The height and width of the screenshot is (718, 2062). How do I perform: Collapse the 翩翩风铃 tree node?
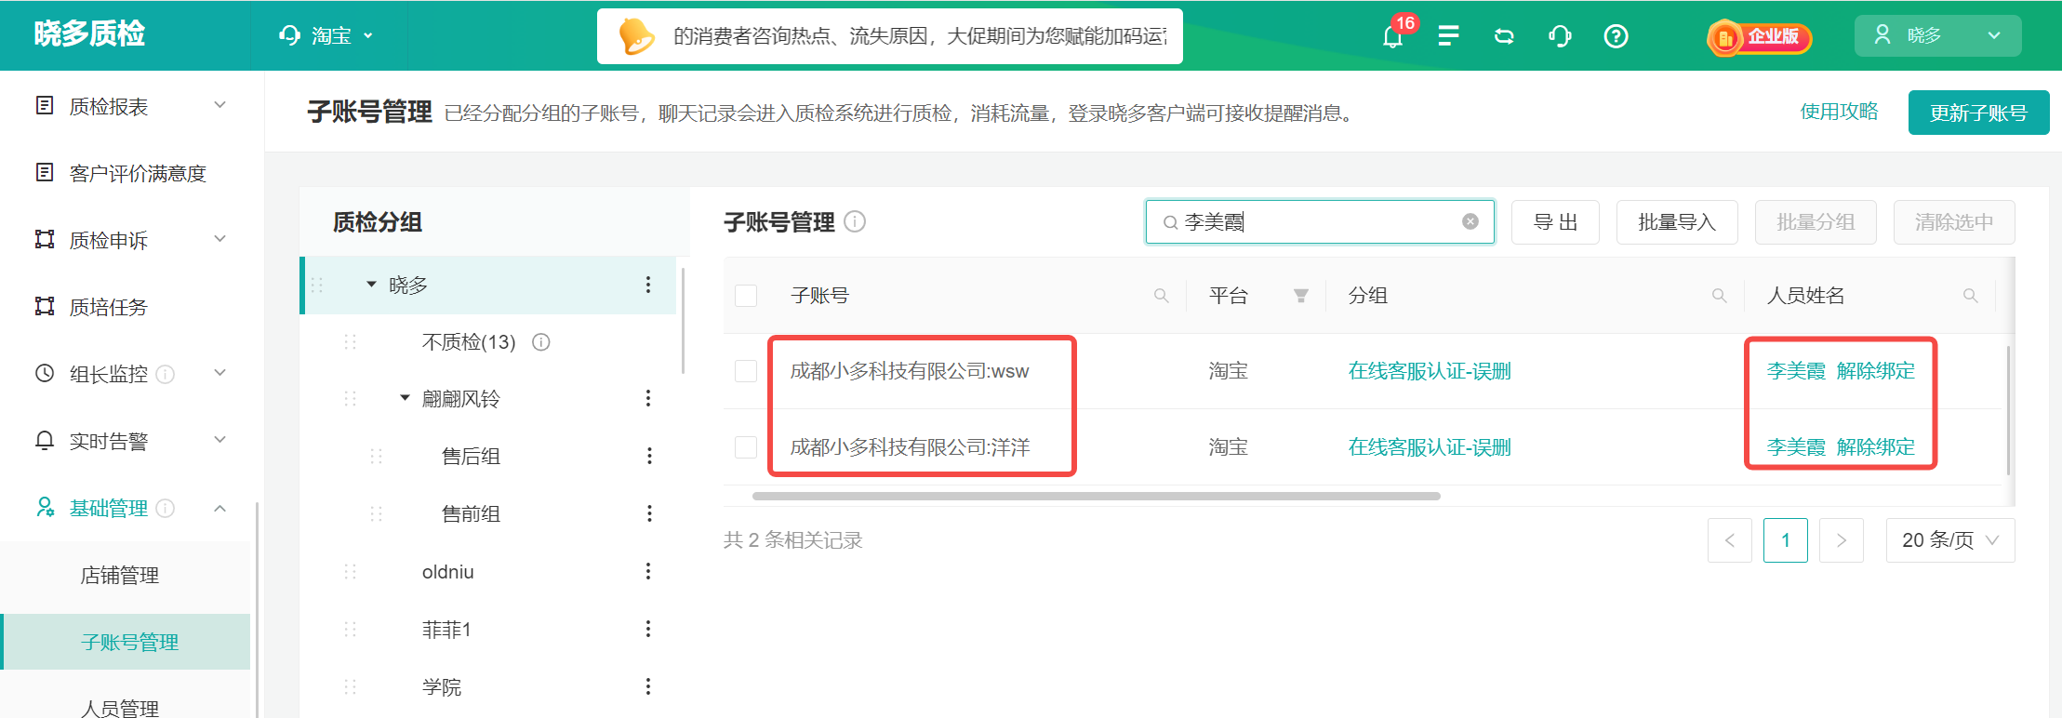coord(405,398)
